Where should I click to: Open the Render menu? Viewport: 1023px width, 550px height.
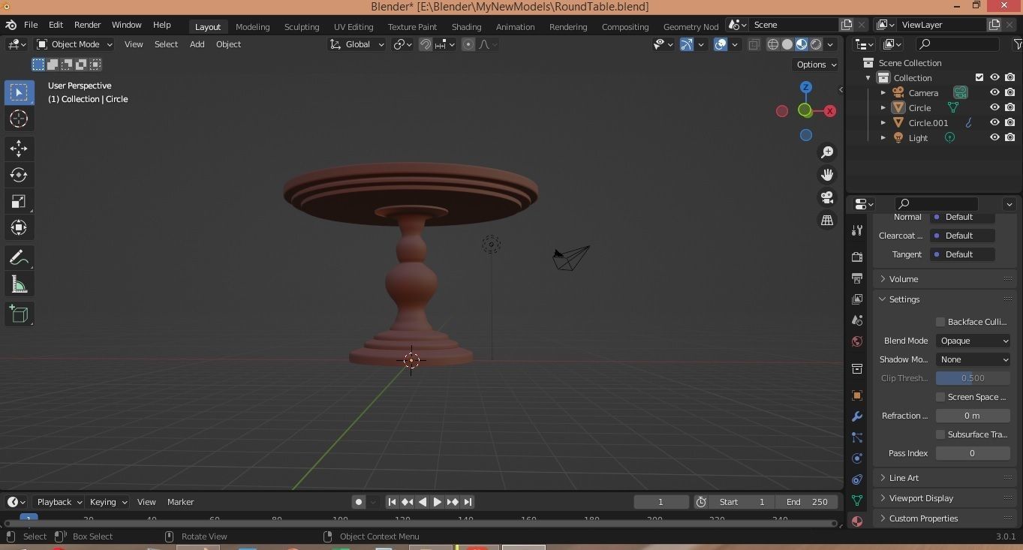click(x=87, y=25)
